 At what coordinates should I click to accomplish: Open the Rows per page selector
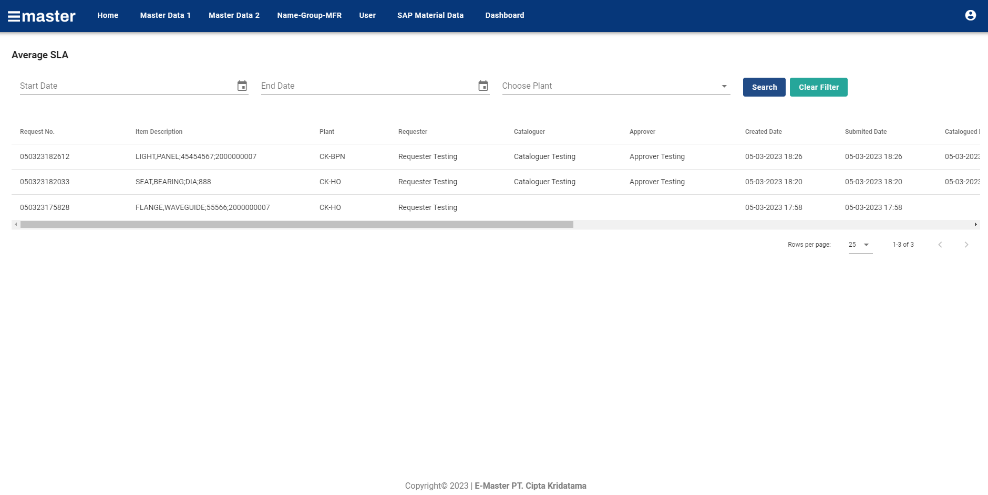(860, 244)
